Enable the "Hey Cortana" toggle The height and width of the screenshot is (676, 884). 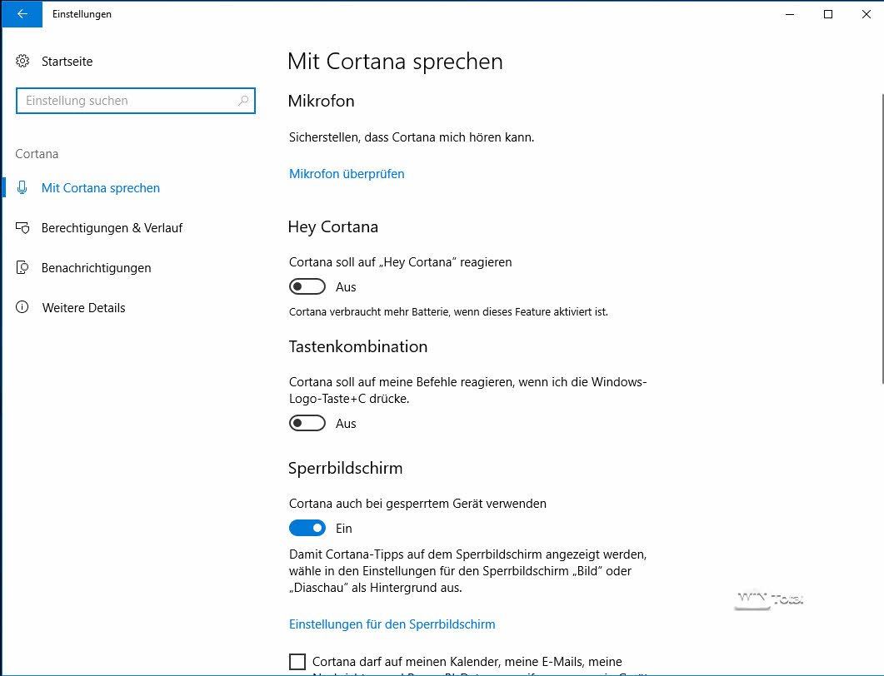[x=307, y=287]
